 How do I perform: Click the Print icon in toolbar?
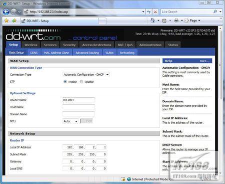(176, 21)
